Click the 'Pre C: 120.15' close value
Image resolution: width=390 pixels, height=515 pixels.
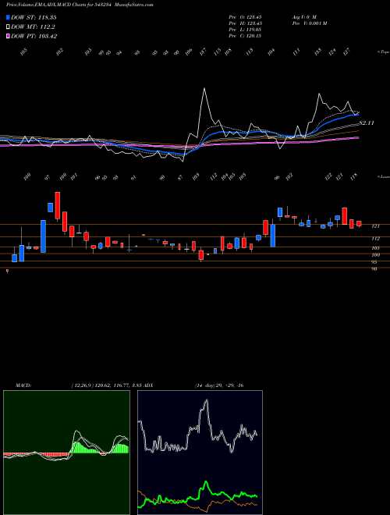pos(245,36)
